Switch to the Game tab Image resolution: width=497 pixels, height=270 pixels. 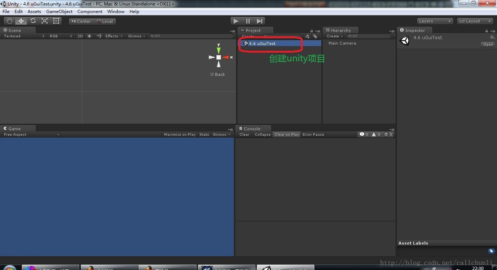pos(18,128)
